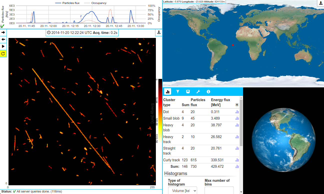Start frame playback with play button
Screen dimensions: 324x194
(x=3, y=46)
